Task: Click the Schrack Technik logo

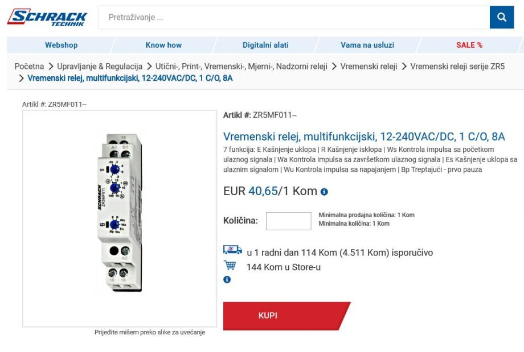Action: [46, 17]
